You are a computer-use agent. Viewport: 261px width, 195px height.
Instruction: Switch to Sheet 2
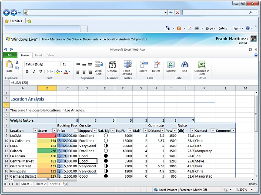(x=40, y=184)
